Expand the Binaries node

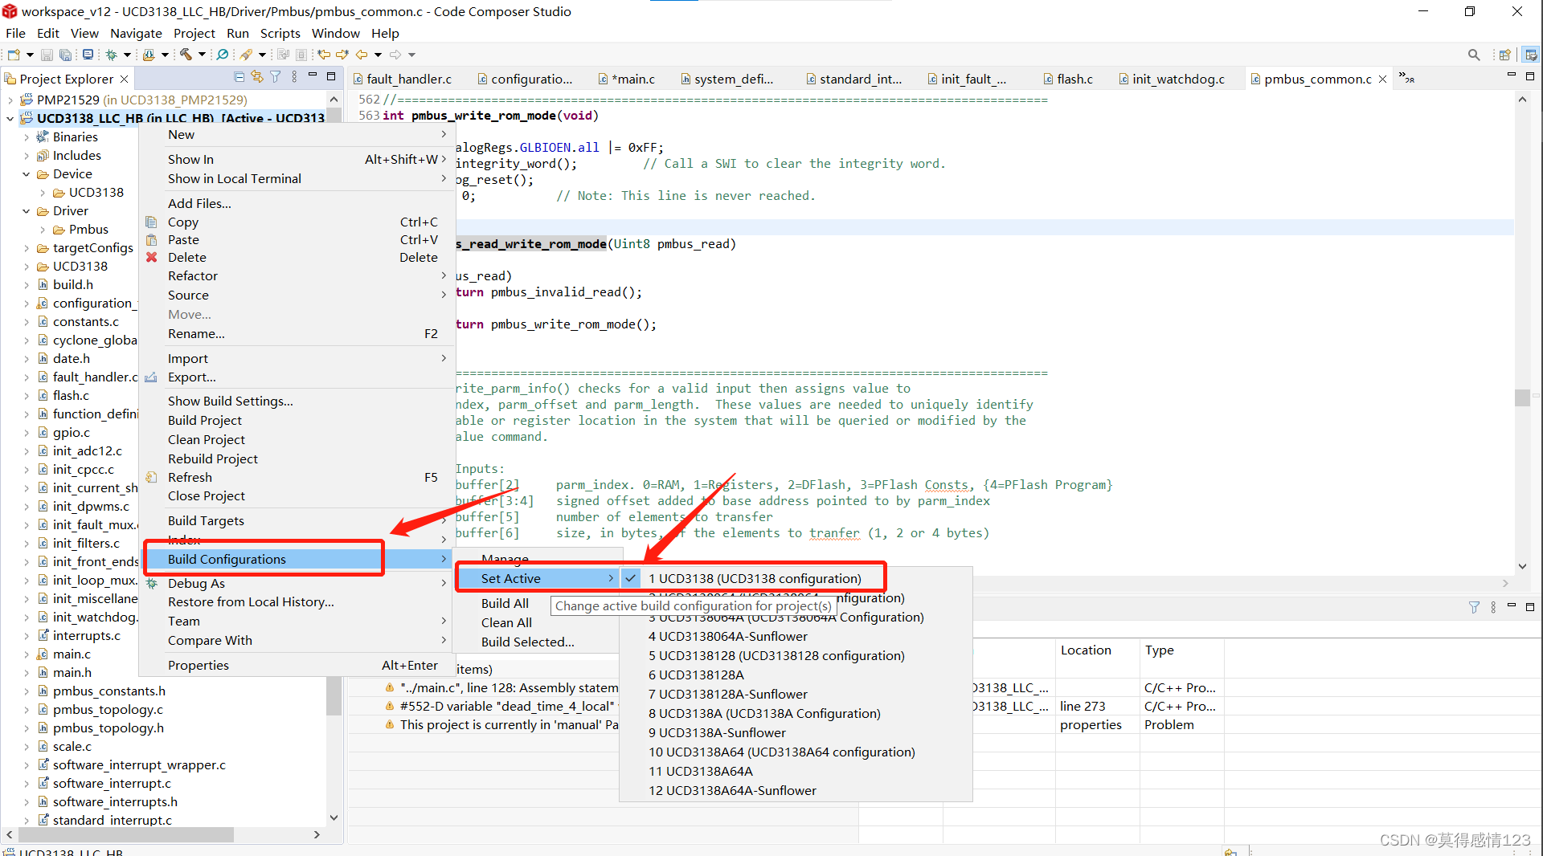[26, 137]
